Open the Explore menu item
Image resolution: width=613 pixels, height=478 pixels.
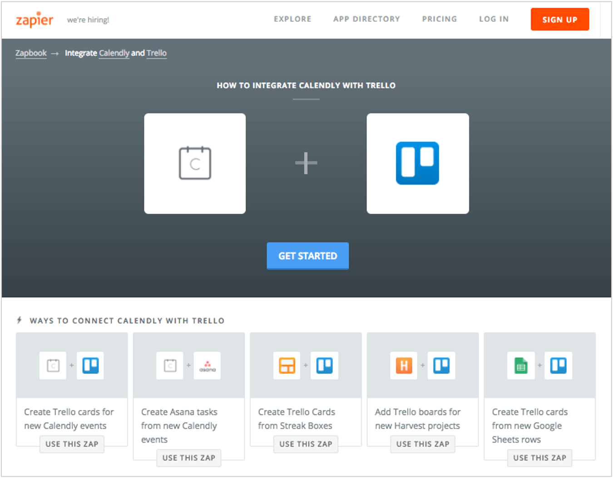point(292,19)
